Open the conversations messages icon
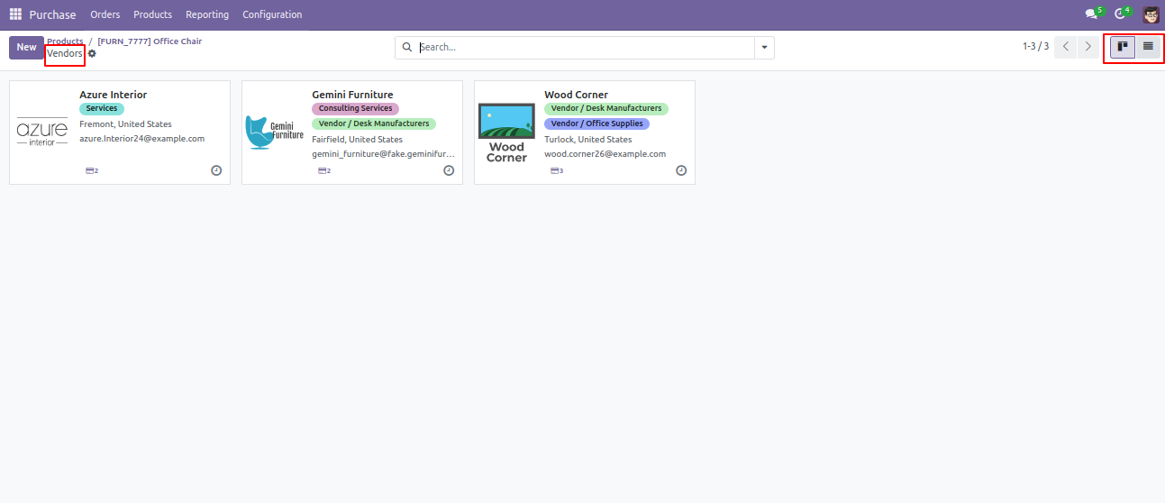This screenshot has height=503, width=1165. [x=1092, y=14]
